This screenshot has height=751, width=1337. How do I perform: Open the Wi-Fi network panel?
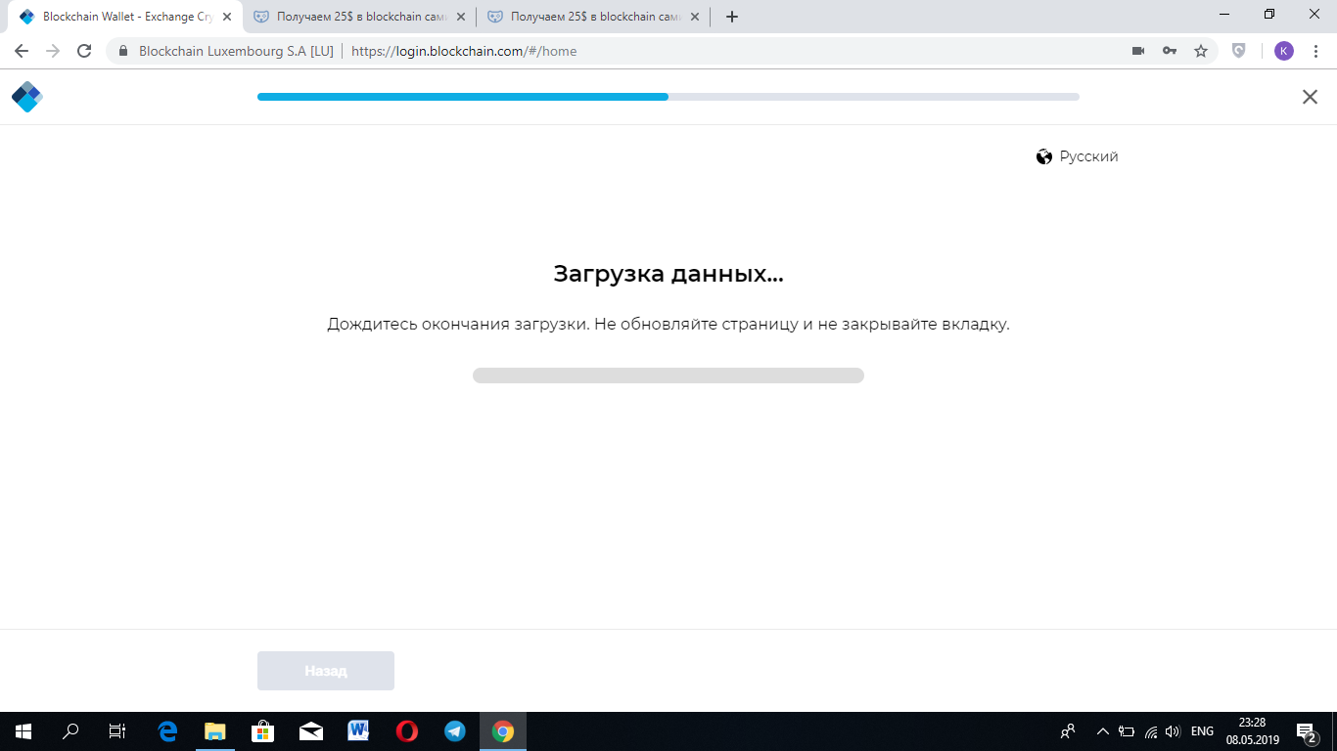(x=1151, y=731)
